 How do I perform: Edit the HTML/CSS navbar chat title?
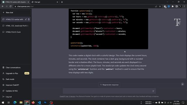point(26,20)
